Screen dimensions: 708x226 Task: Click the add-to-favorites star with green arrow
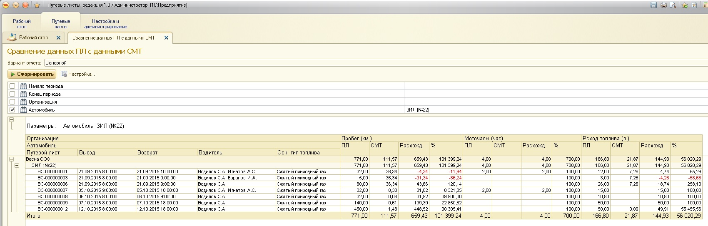(x=685, y=5)
